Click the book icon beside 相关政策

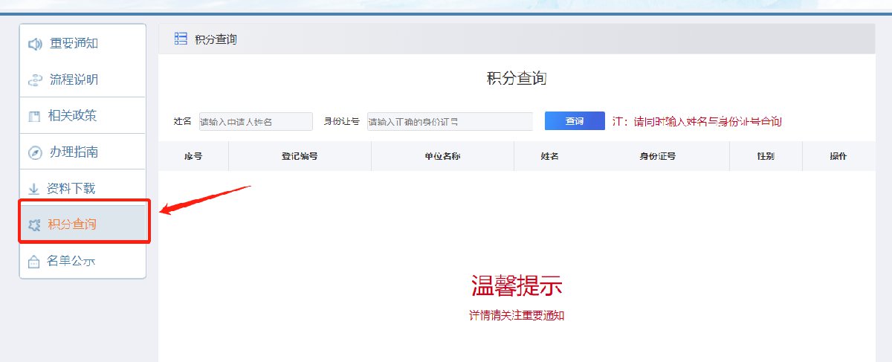click(34, 116)
